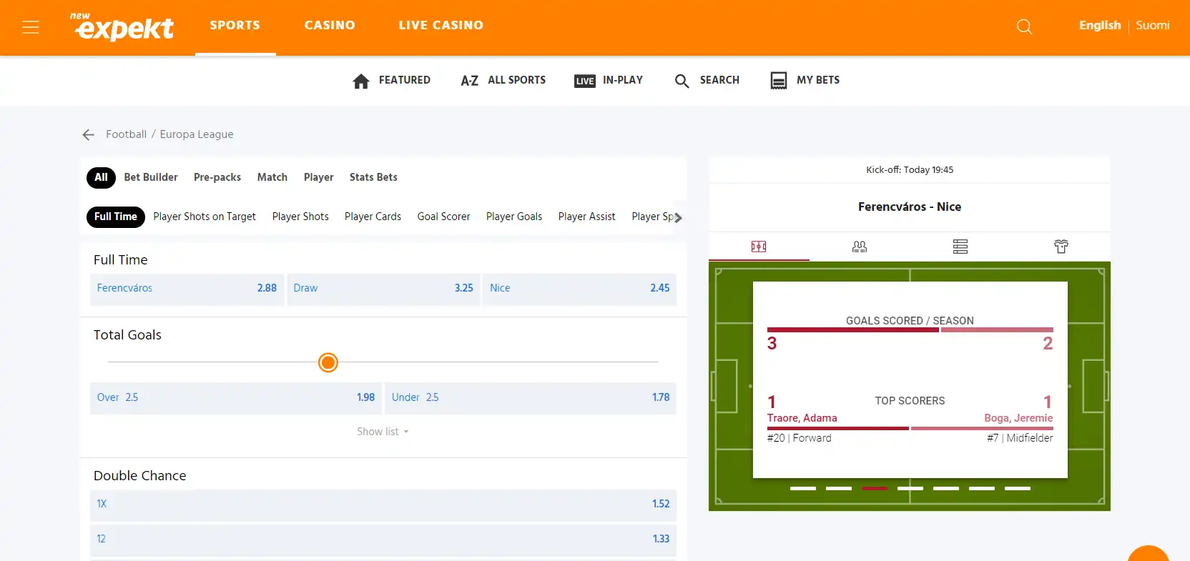Bet on Draw at 3.25
This screenshot has width=1190, height=561.
(x=383, y=289)
